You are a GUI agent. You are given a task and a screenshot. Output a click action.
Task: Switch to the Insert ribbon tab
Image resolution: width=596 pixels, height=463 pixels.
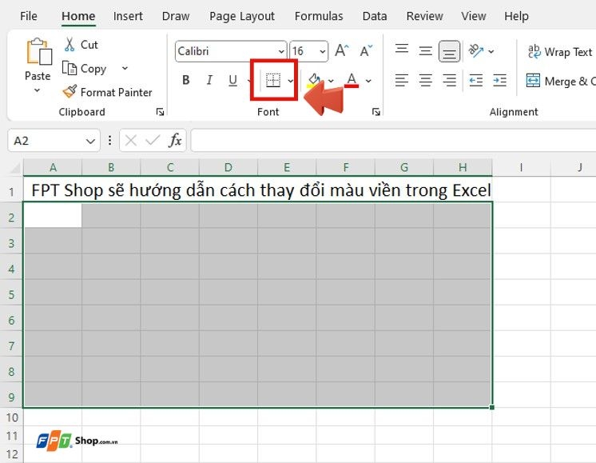[128, 16]
